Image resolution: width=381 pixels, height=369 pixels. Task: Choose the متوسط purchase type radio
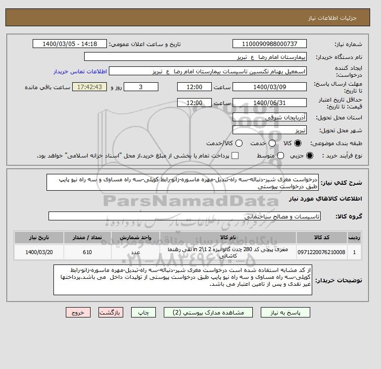tap(281, 156)
